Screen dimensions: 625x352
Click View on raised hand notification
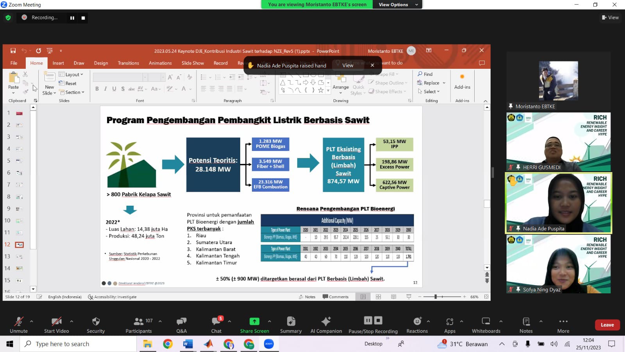point(348,65)
